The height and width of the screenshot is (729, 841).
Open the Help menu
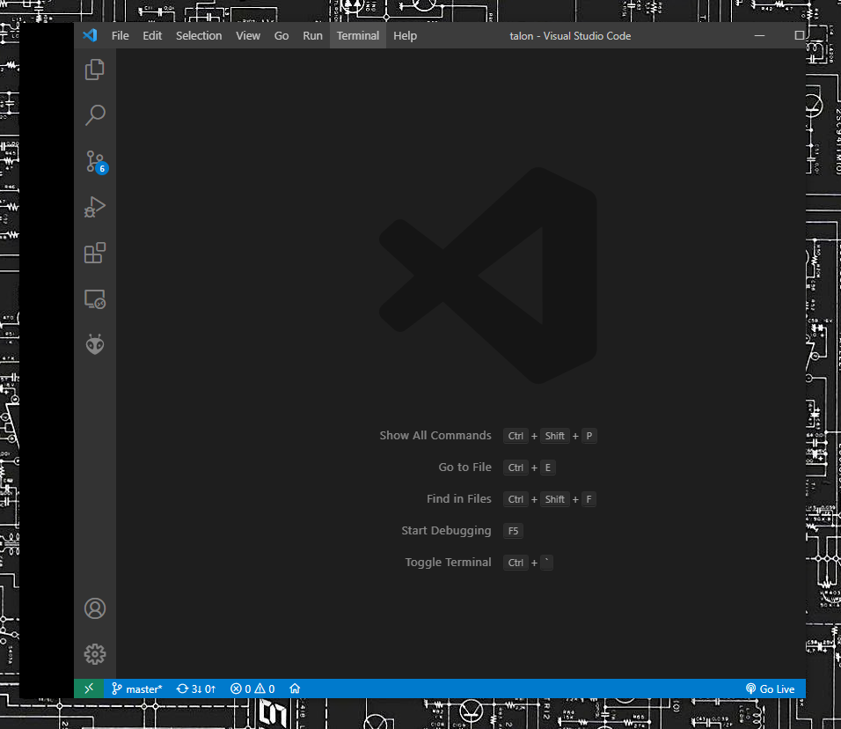(405, 35)
